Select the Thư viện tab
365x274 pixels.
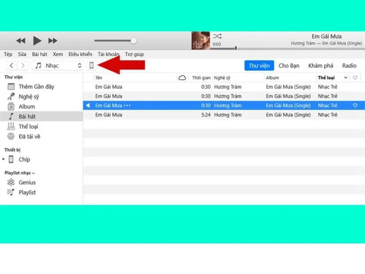259,65
